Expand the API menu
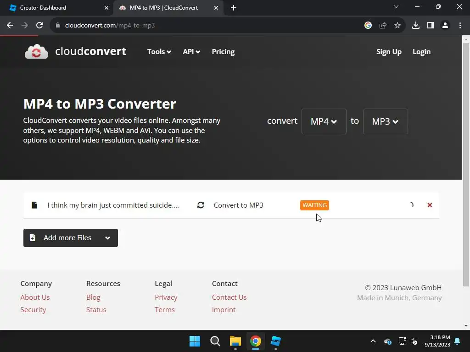Image resolution: width=470 pixels, height=352 pixels. point(191,52)
